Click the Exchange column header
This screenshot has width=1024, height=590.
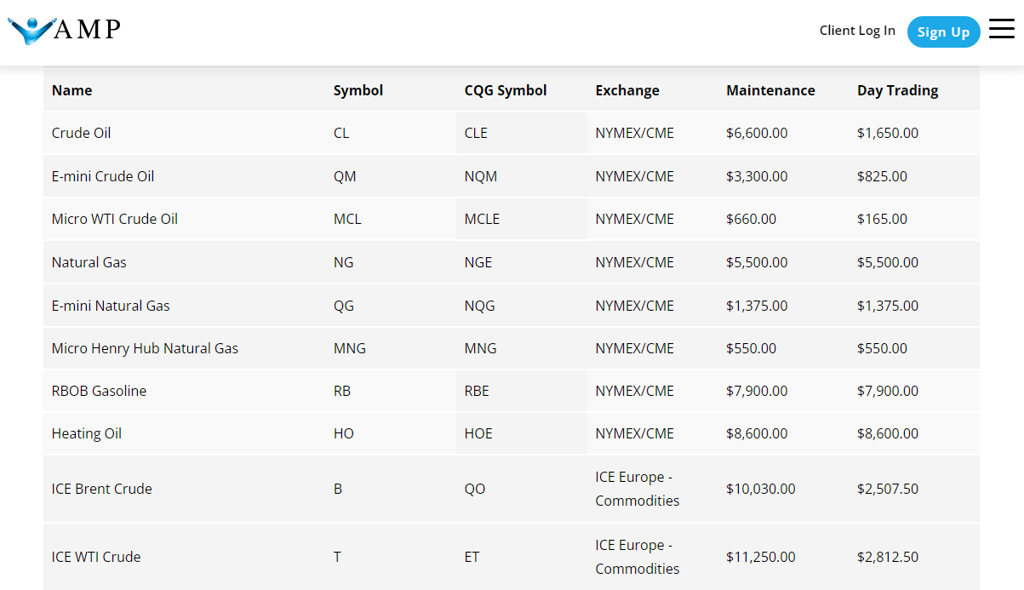point(626,90)
